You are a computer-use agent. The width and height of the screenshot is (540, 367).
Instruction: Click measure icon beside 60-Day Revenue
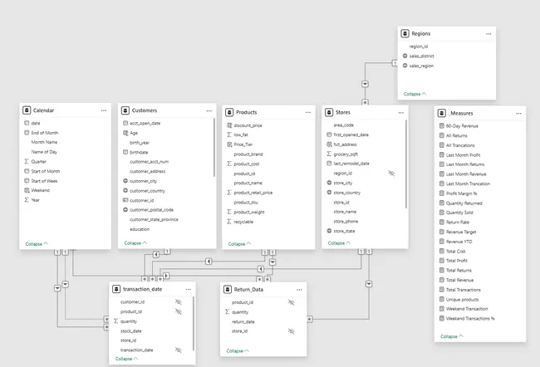pyautogui.click(x=441, y=125)
